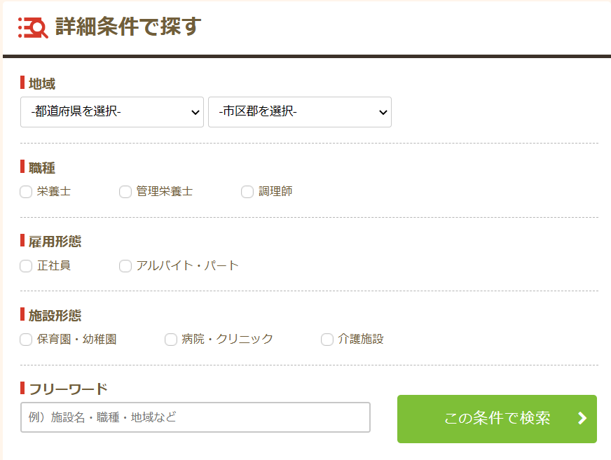
Task: Toggle the アルバイト・パート checkbox
Action: pos(125,266)
